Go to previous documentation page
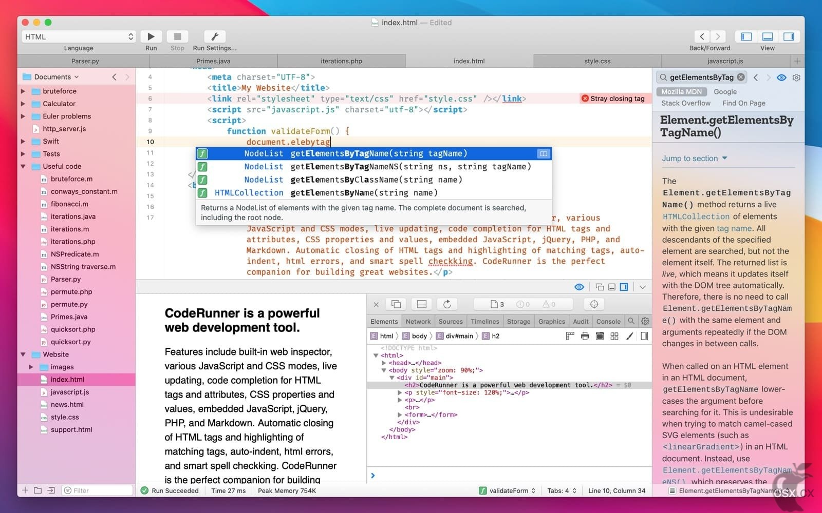This screenshot has width=822, height=513. pyautogui.click(x=756, y=77)
